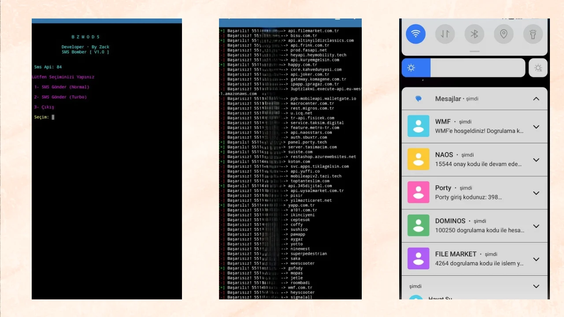Expand the Porty message notification

point(536,193)
